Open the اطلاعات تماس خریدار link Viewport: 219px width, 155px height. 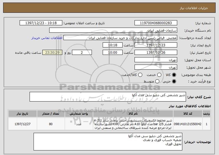point(47,38)
